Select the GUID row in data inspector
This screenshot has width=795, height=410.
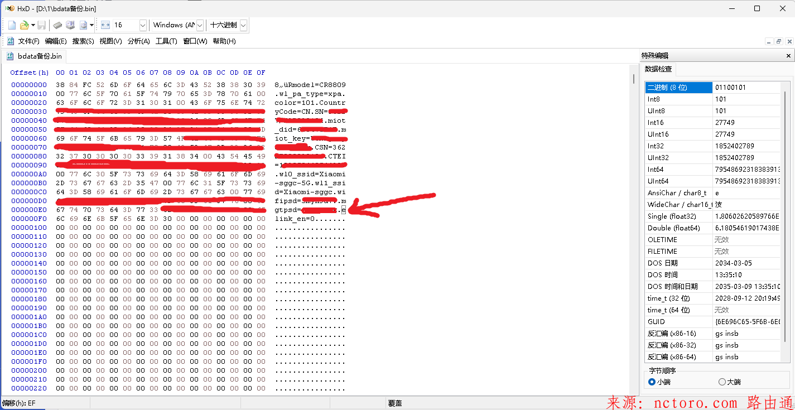[678, 322]
